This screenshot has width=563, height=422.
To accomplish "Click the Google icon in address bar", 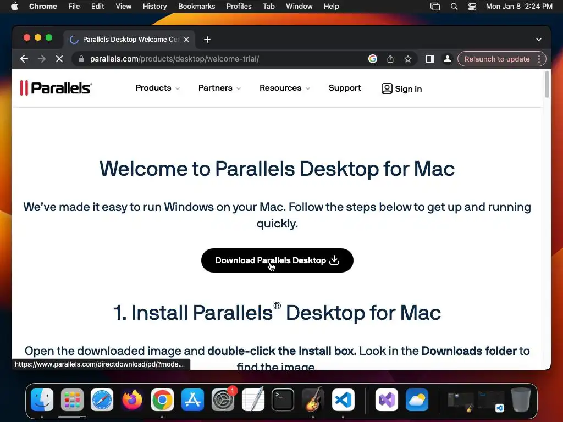I will click(x=373, y=59).
